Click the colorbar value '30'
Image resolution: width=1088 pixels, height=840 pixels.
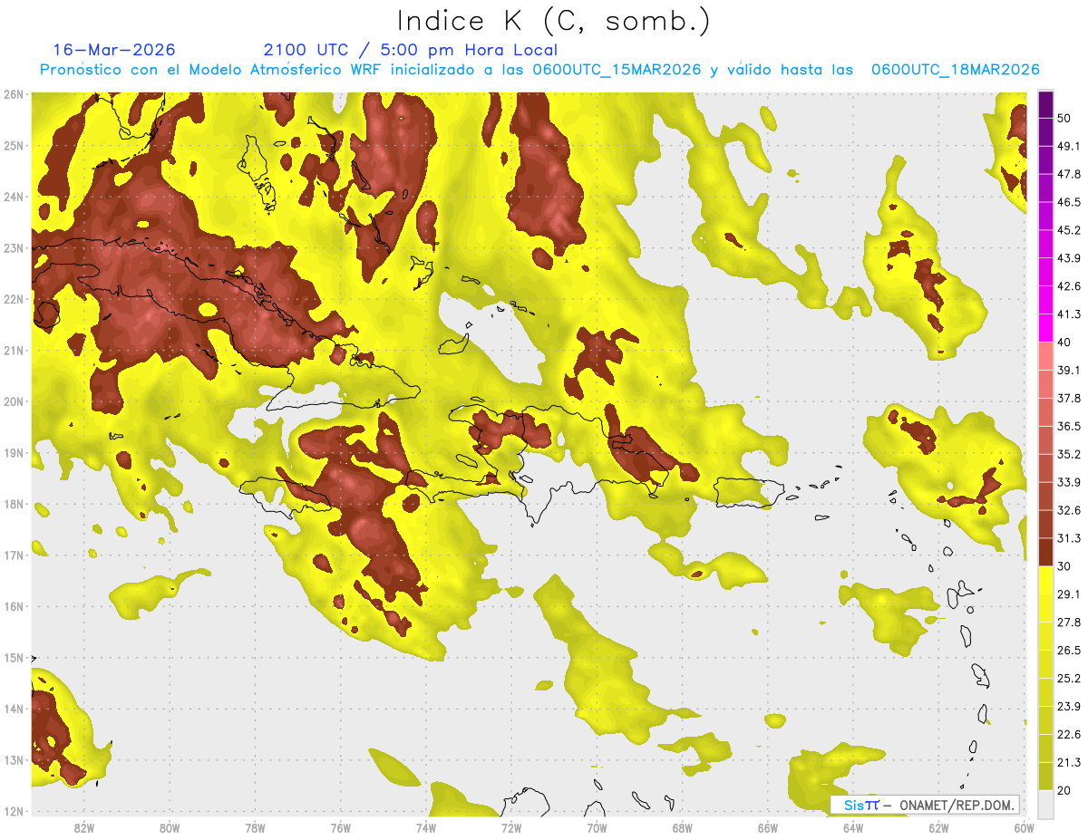point(1064,566)
